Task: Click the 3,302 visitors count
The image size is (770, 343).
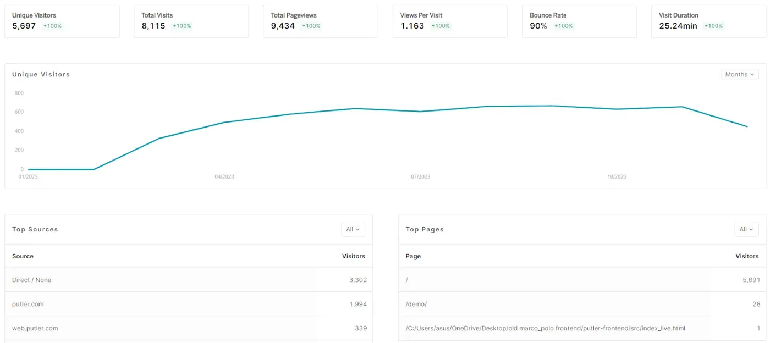Action: click(x=358, y=280)
